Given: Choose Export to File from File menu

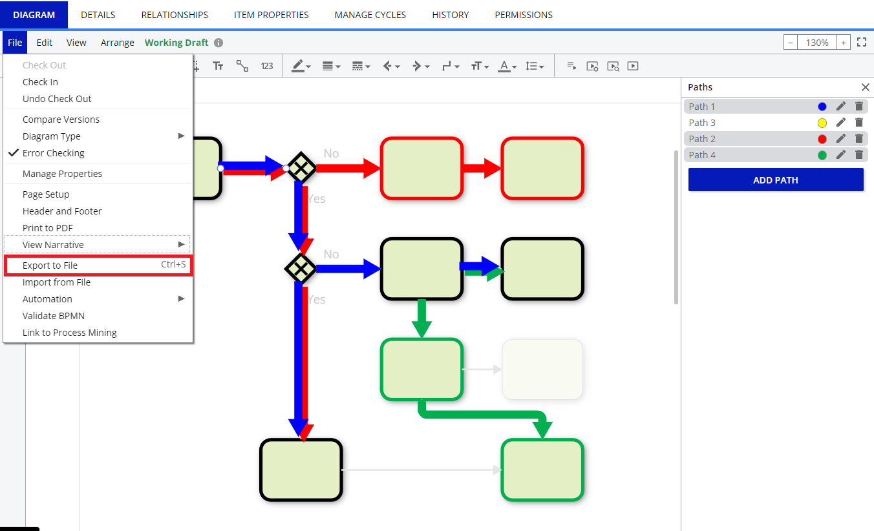Looking at the screenshot, I should coord(50,265).
